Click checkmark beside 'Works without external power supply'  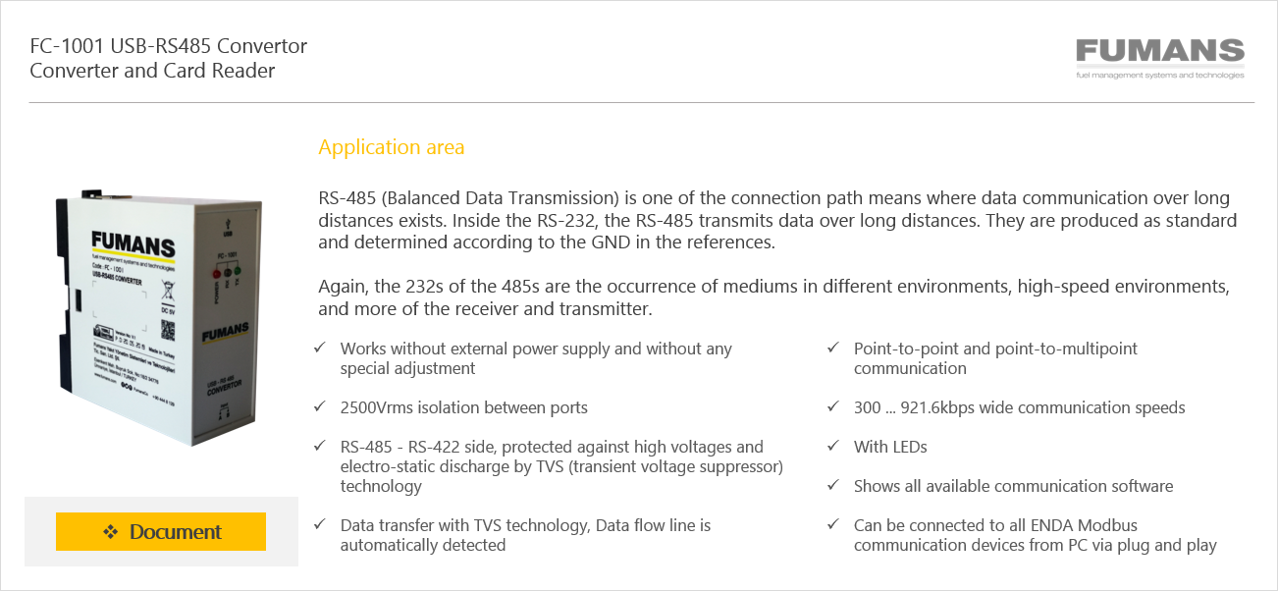319,349
